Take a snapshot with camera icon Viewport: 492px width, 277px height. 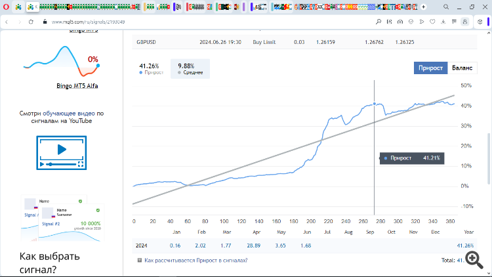(x=400, y=22)
